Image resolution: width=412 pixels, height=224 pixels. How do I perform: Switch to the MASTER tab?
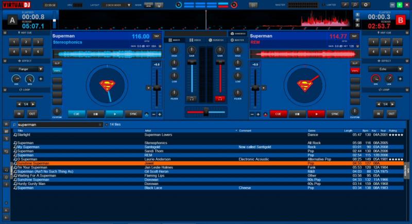coord(237,40)
